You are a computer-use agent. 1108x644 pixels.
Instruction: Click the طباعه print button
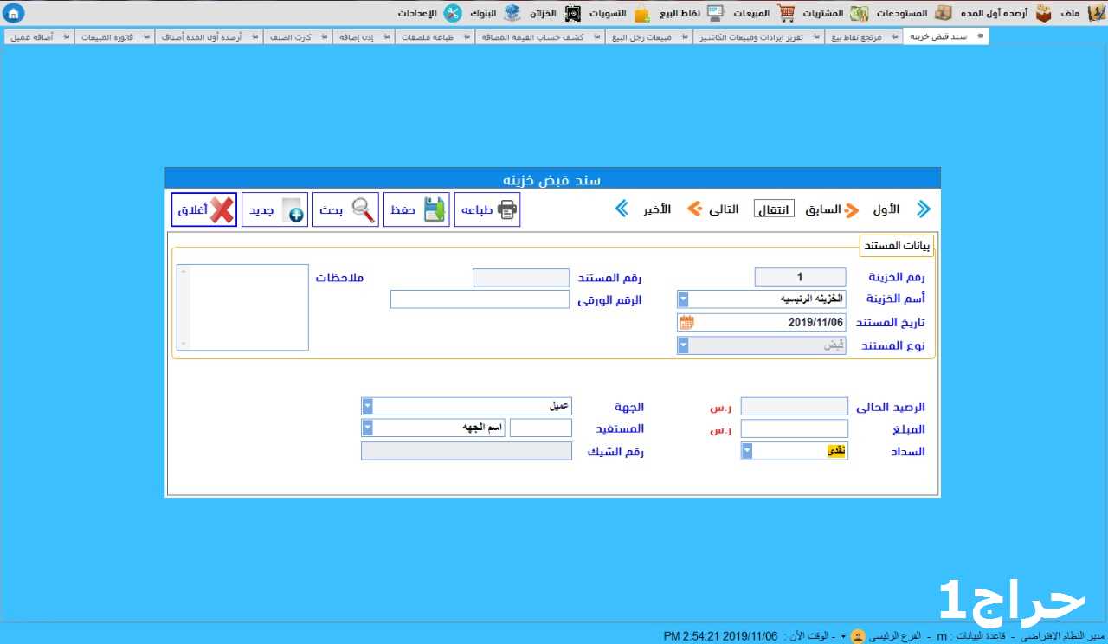click(487, 209)
